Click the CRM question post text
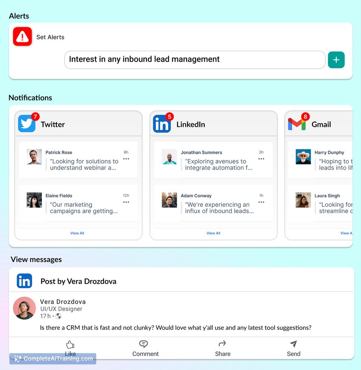361x370 pixels. coord(176,328)
